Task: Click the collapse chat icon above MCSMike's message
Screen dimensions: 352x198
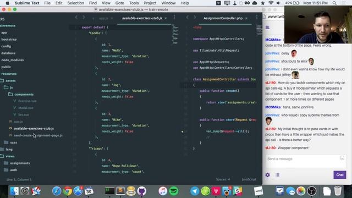Action: [267, 28]
